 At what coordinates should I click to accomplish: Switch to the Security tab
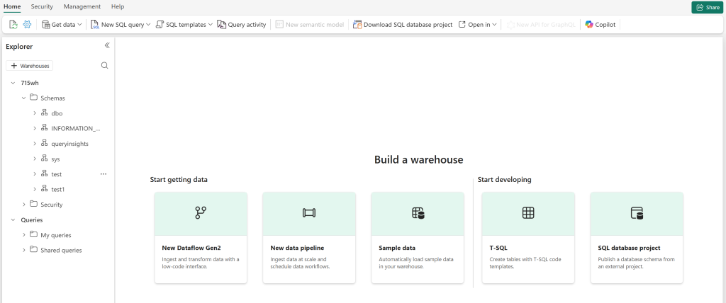coord(42,6)
